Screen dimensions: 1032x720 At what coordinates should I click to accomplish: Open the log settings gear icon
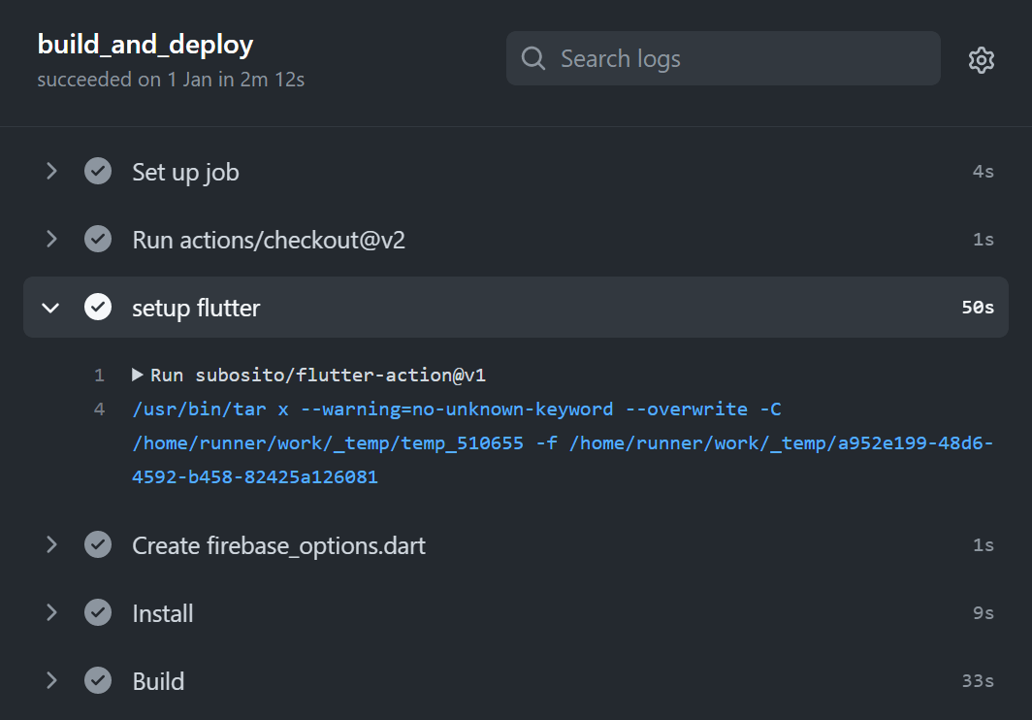[981, 60]
